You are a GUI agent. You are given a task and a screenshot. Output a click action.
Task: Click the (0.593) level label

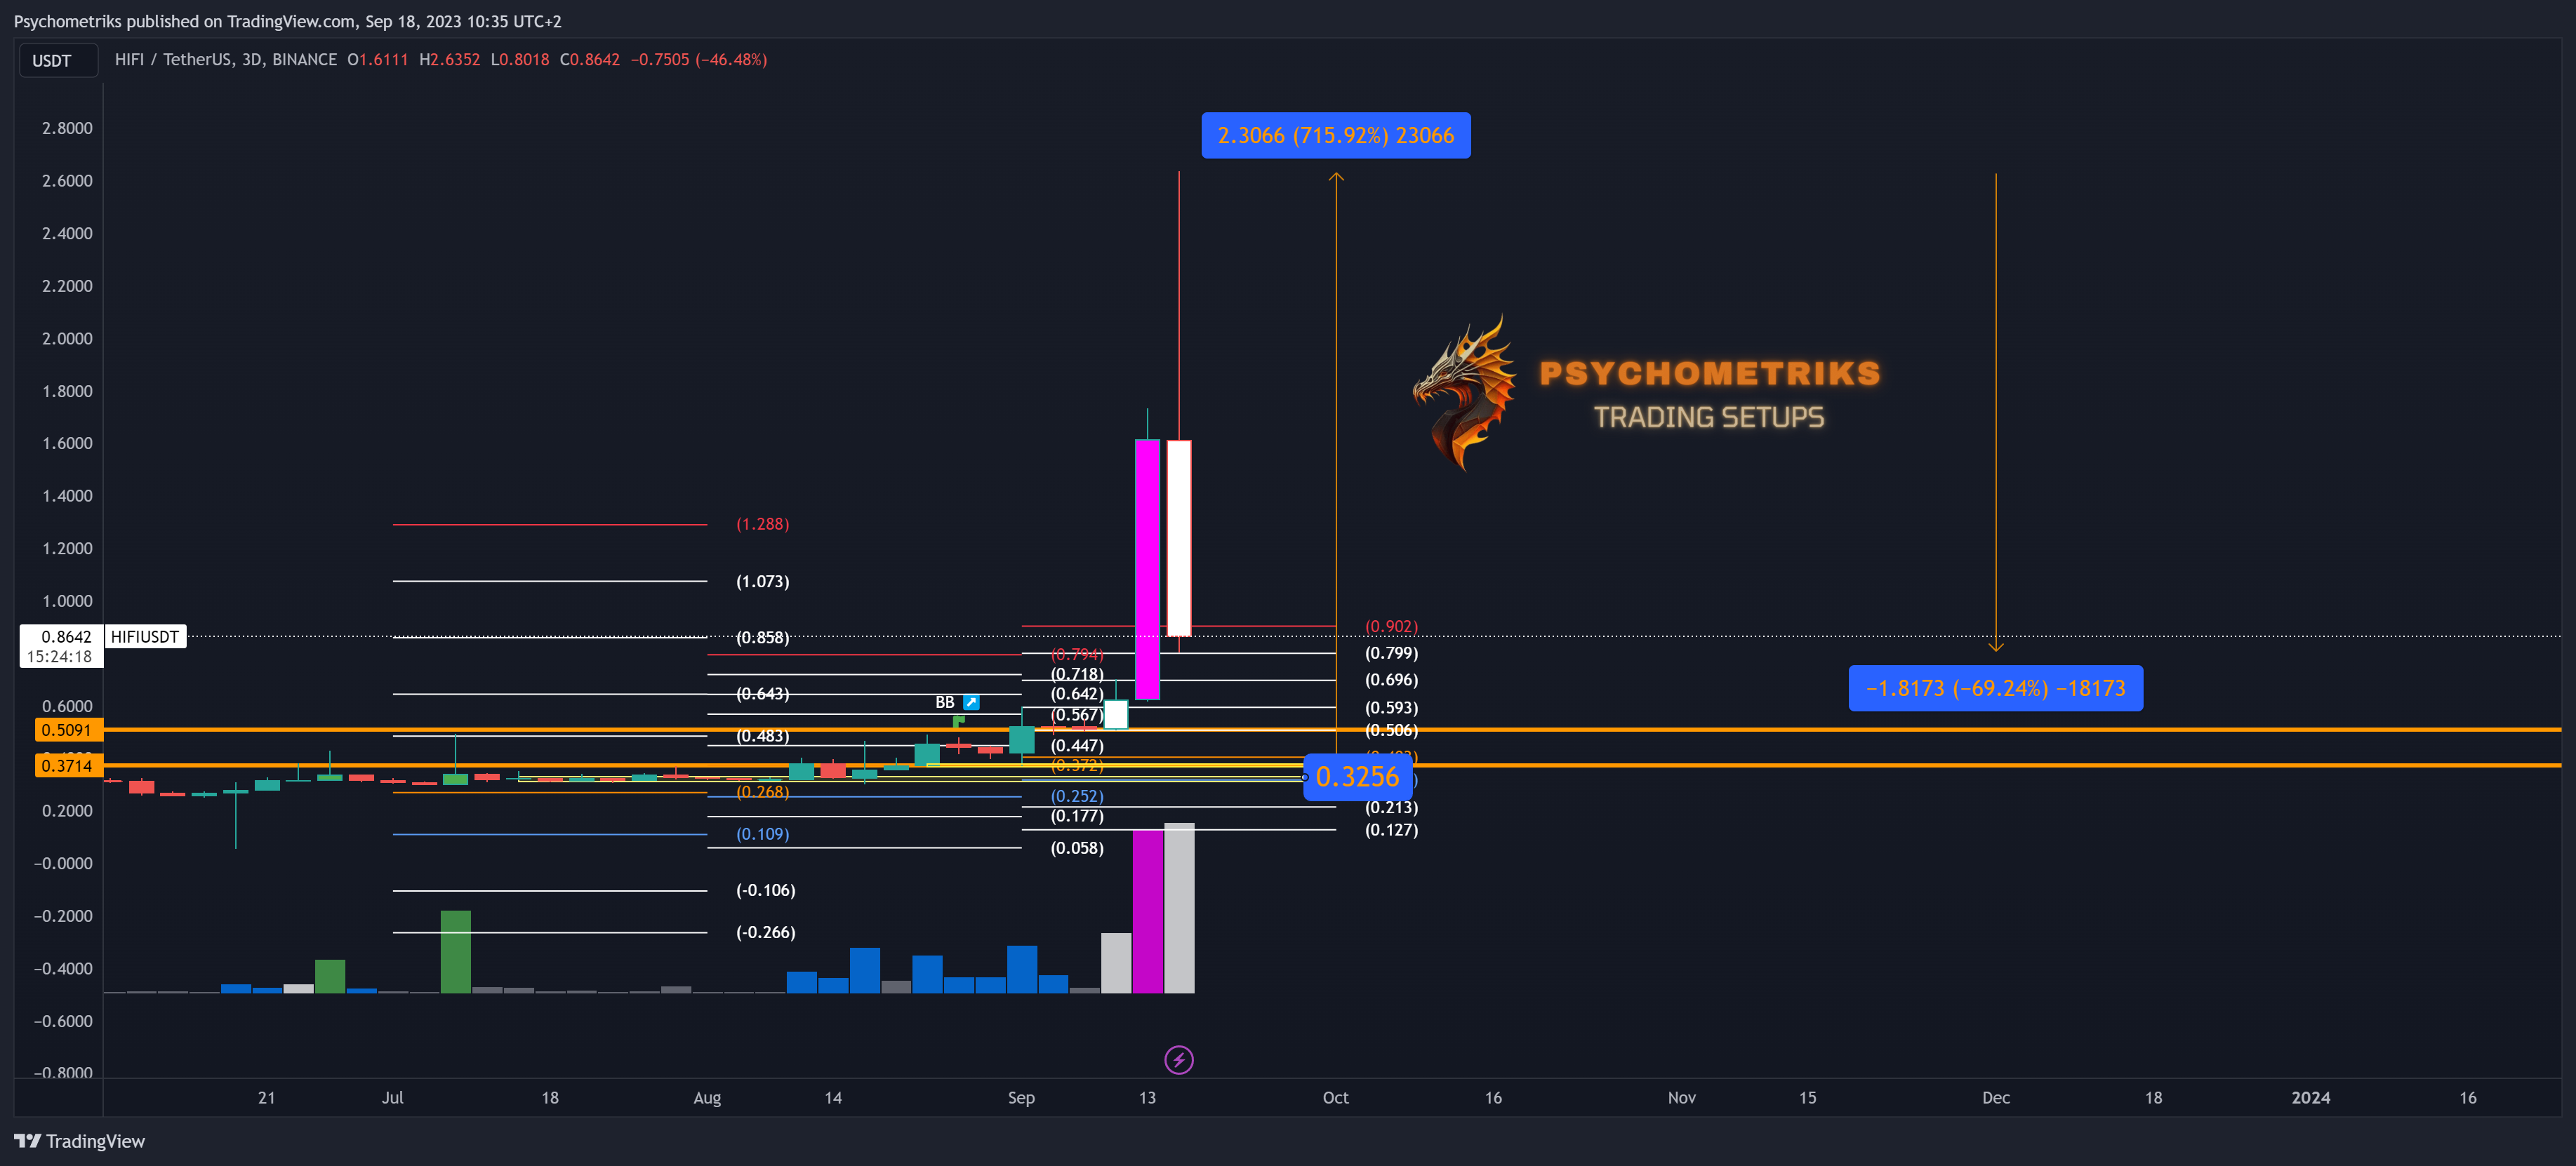coord(1392,707)
